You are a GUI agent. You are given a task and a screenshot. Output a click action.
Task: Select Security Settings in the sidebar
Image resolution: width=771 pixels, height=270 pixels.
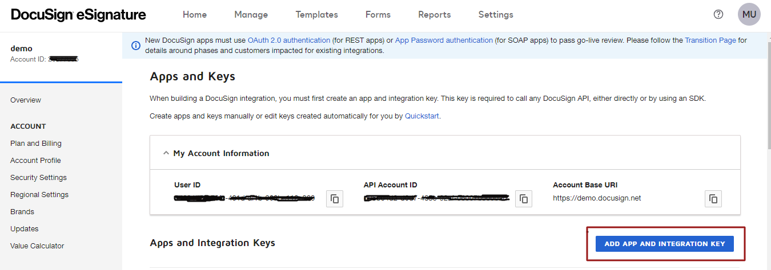click(x=38, y=178)
